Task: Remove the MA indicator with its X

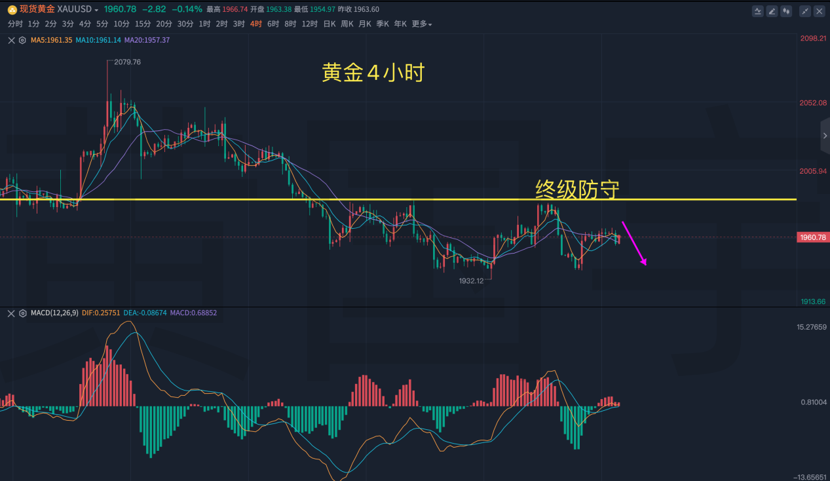Action: (11, 40)
